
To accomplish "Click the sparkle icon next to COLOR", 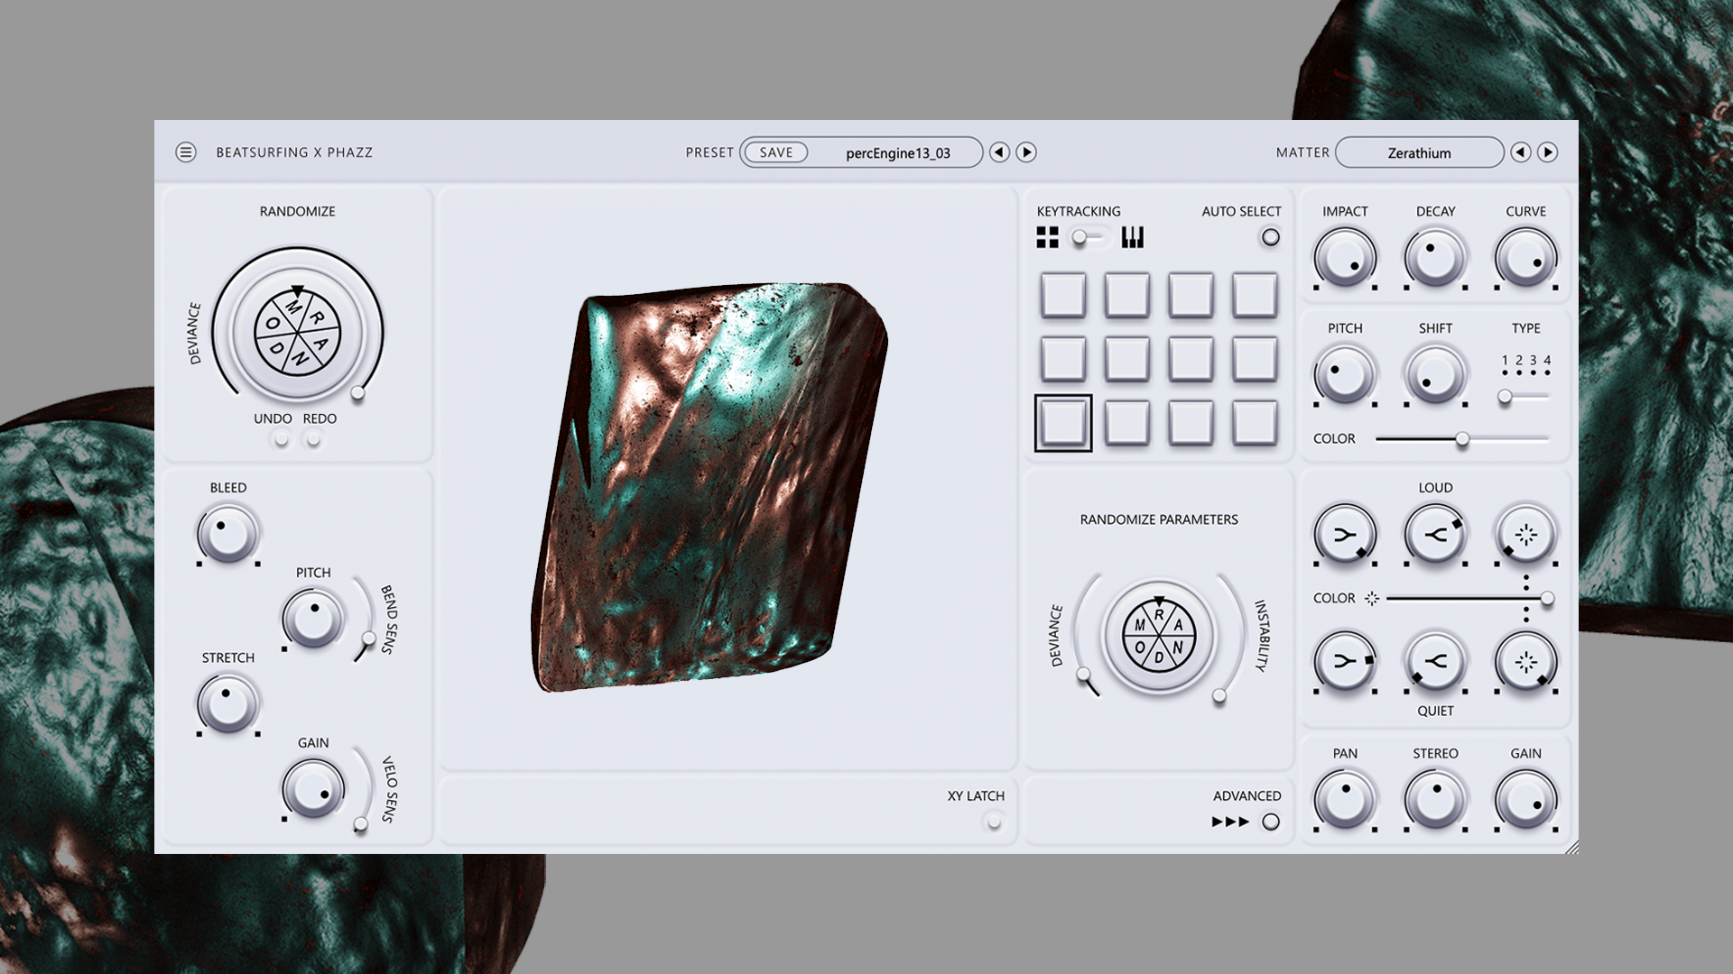I will coord(1372,598).
